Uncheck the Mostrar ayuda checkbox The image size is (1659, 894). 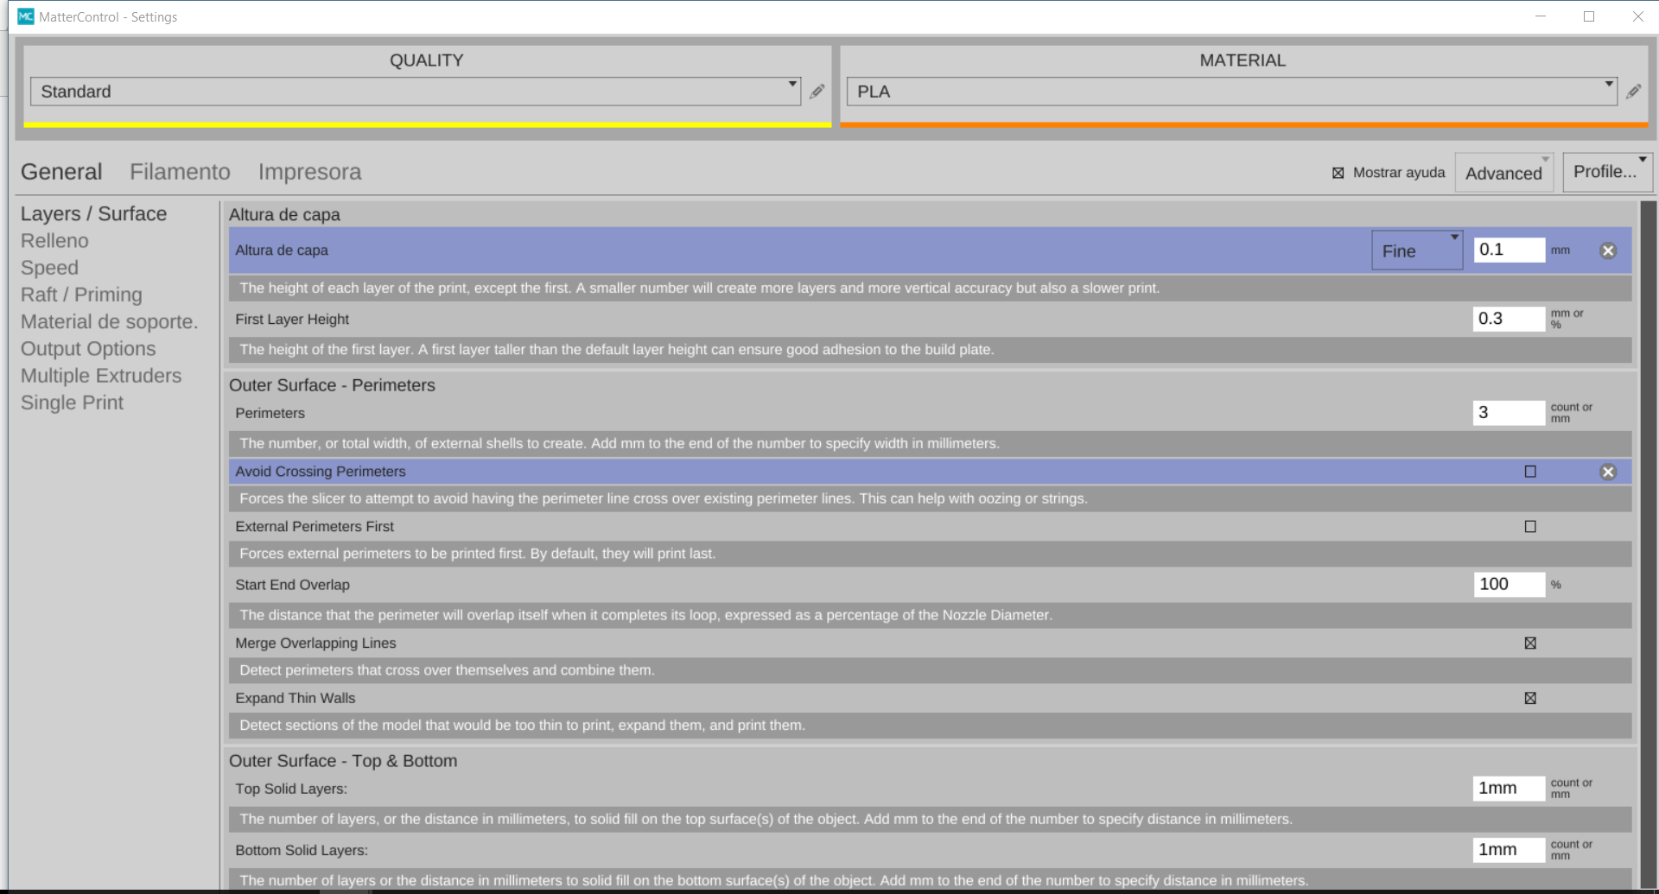click(x=1338, y=173)
